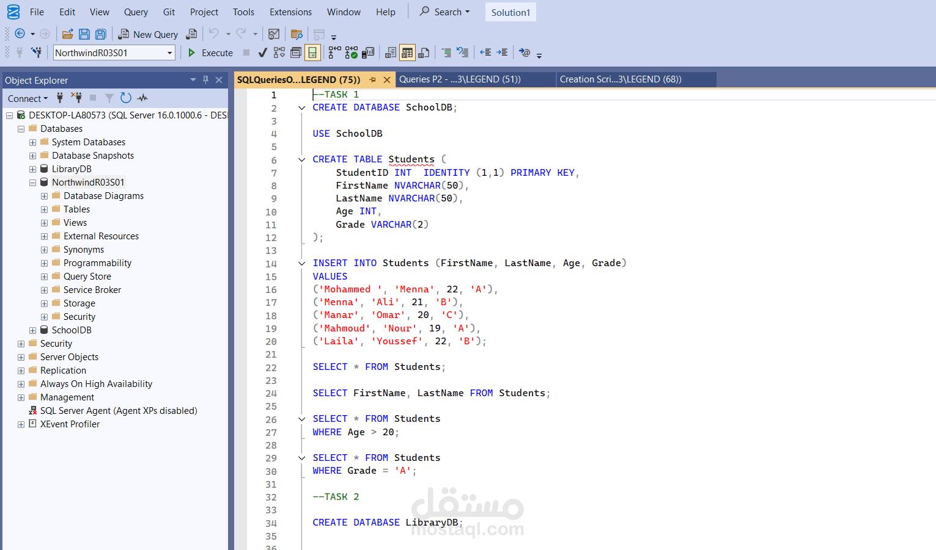Open Activity Monitor from Object Explorer toolbar

click(142, 98)
